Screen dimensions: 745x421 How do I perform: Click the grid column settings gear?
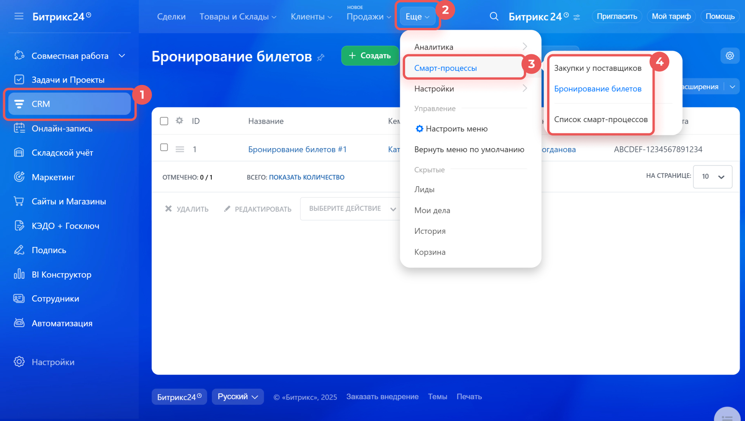click(179, 121)
